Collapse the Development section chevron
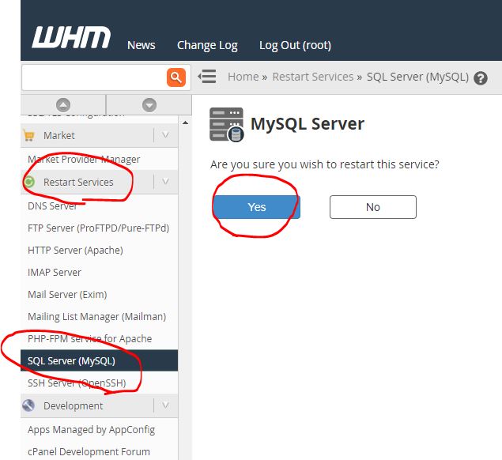Viewport: 502px width, 460px height. [165, 405]
